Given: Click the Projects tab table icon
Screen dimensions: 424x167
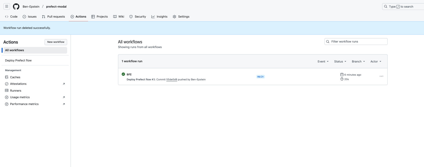Looking at the screenshot, I should [93, 17].
